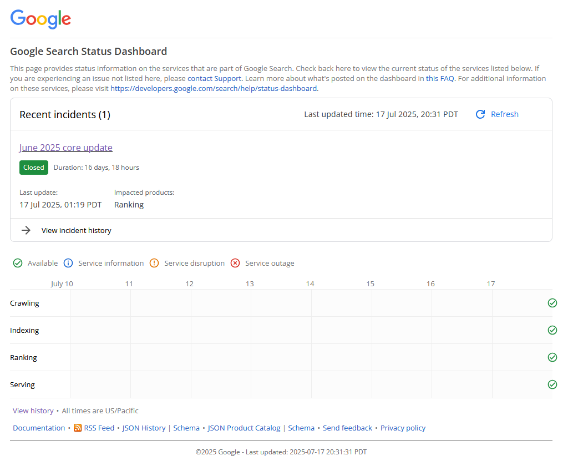Click the orange RSS feed icon
The image size is (578, 466).
click(78, 428)
